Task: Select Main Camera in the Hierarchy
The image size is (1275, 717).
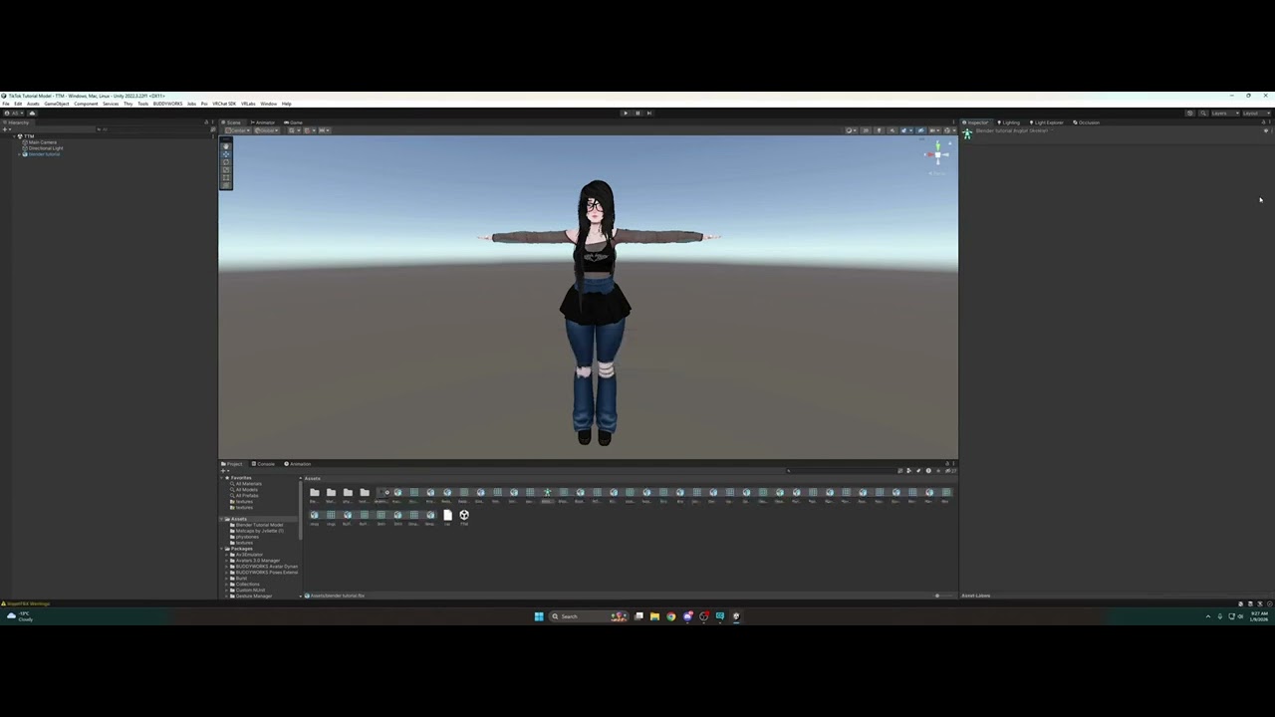Action: 42,142
